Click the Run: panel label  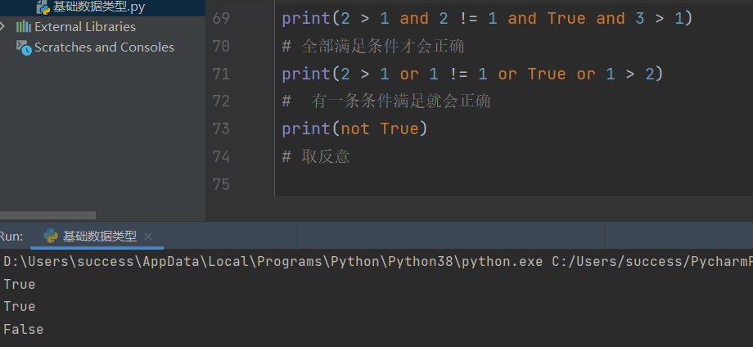(11, 237)
